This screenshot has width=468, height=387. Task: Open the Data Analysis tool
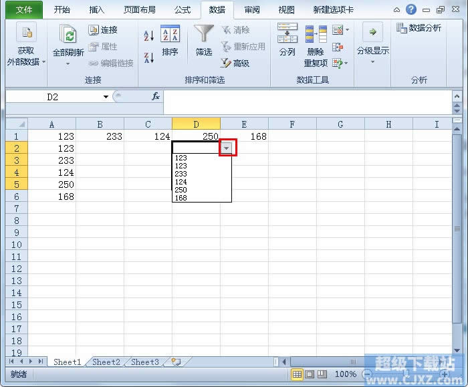coord(419,28)
